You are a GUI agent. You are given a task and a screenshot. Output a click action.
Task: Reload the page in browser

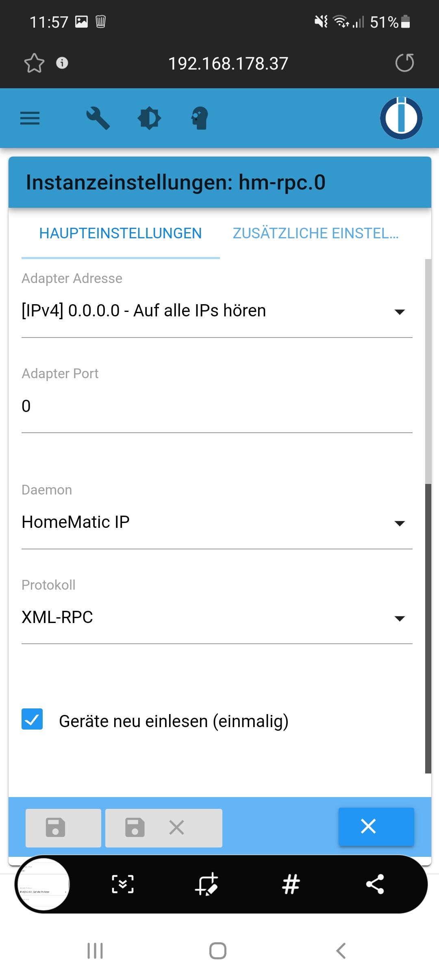pyautogui.click(x=404, y=63)
